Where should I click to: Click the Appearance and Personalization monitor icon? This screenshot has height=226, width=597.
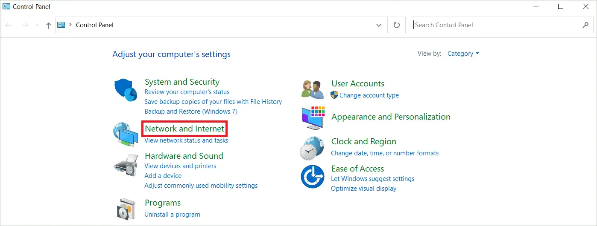pyautogui.click(x=313, y=117)
